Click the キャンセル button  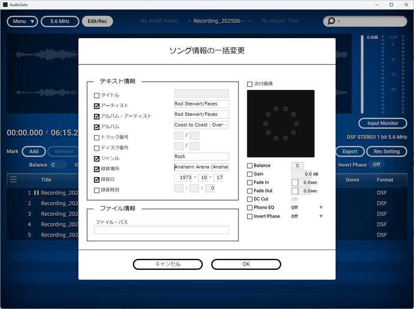(x=167, y=264)
